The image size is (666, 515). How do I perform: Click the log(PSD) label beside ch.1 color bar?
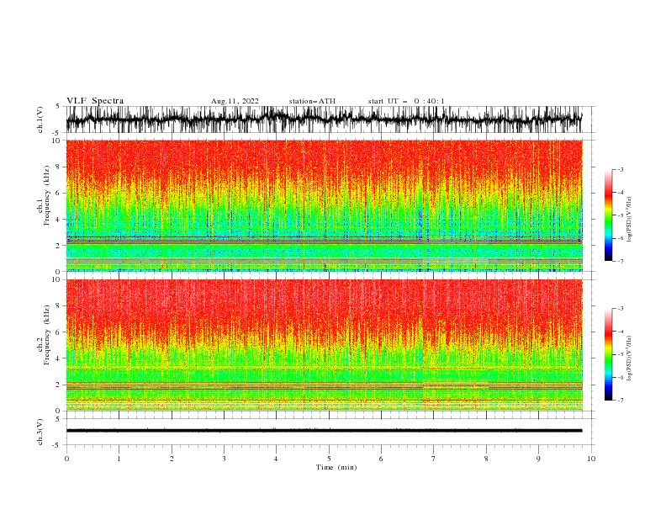629,220
